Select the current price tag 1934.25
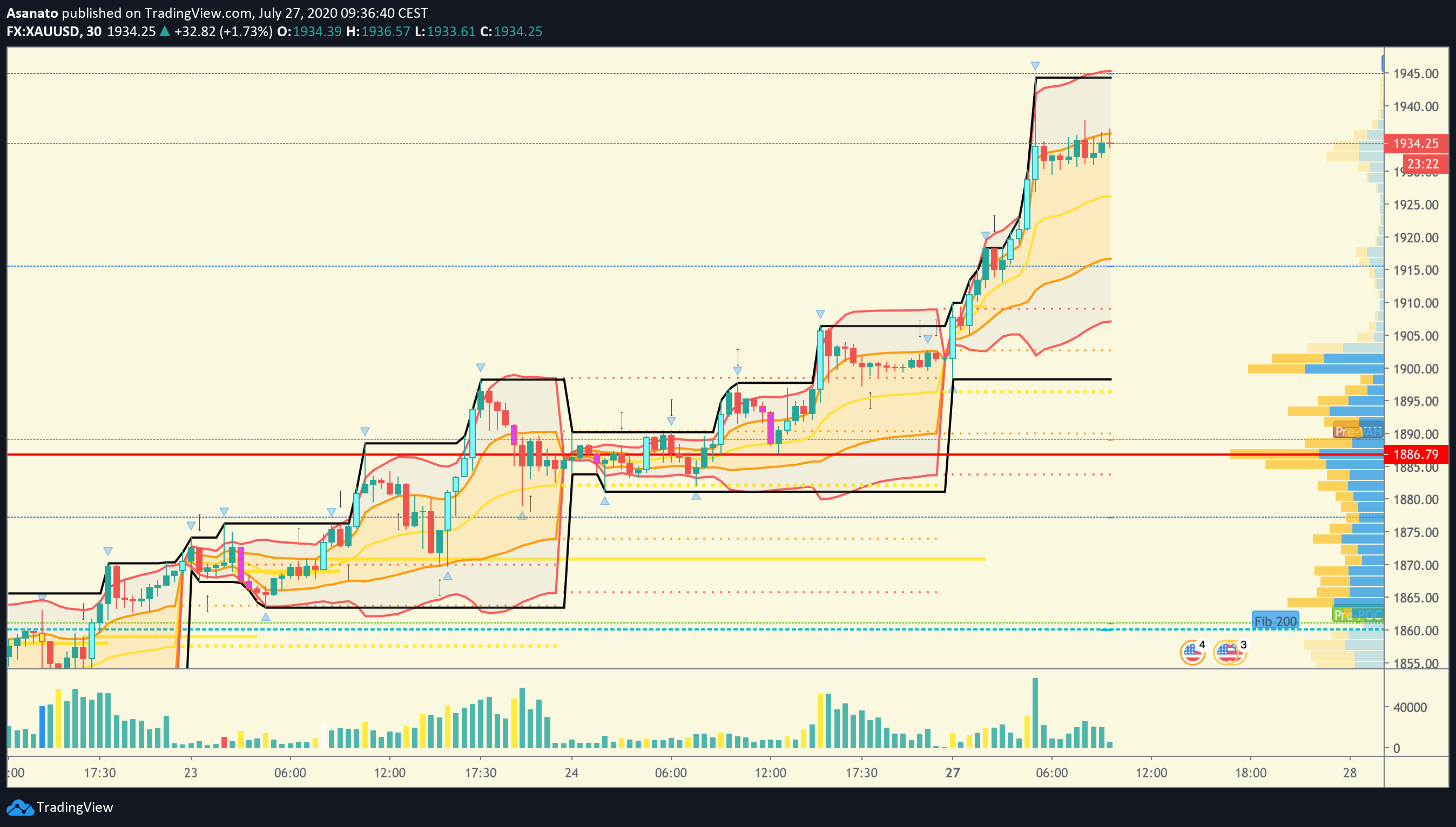The image size is (1456, 827). tap(1415, 143)
